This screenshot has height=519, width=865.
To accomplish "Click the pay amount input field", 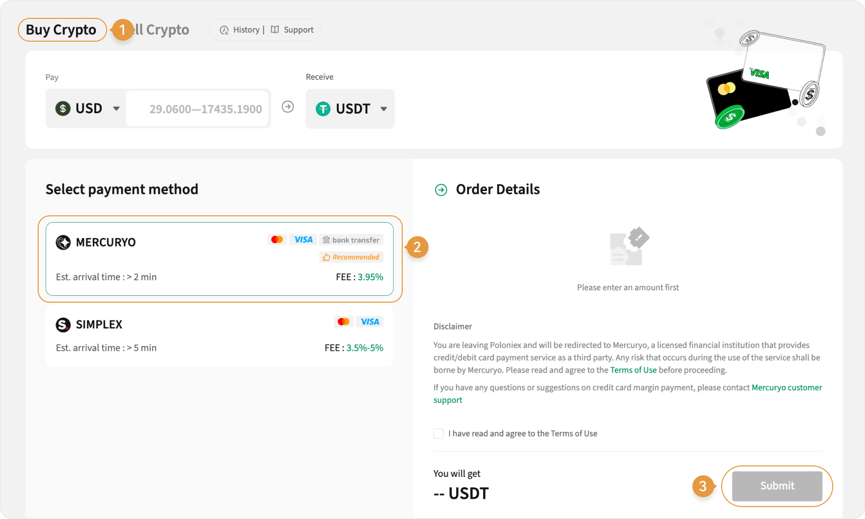I will pyautogui.click(x=198, y=109).
